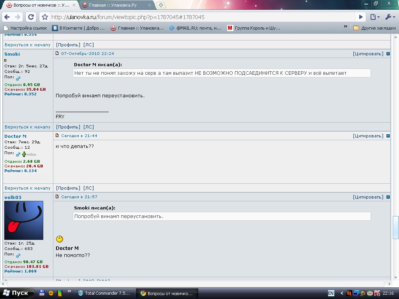
Task: Bookmark this page with the star icon
Action: tap(45, 17)
